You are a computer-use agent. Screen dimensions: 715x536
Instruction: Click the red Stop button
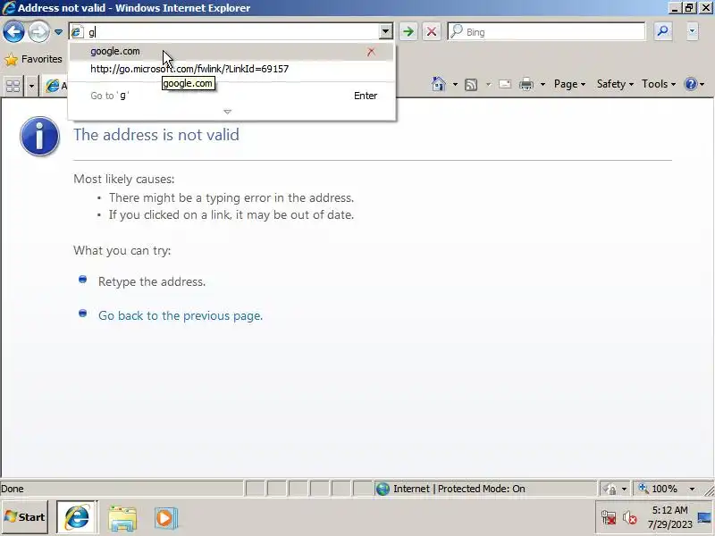click(x=431, y=31)
